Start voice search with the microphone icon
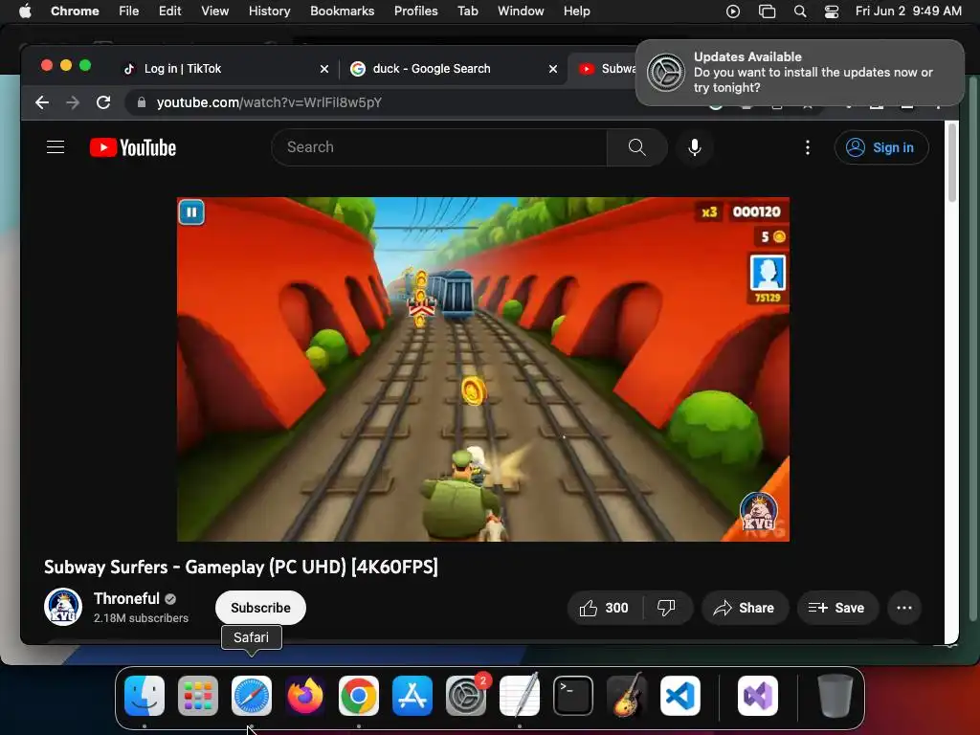 pyautogui.click(x=695, y=147)
